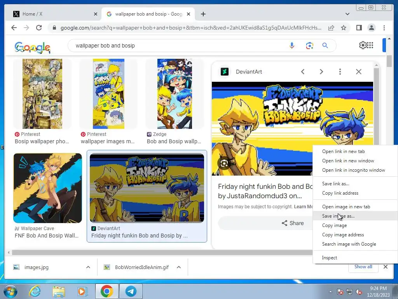The width and height of the screenshot is (398, 299).
Task: Click the address bar URL
Action: pyautogui.click(x=191, y=28)
